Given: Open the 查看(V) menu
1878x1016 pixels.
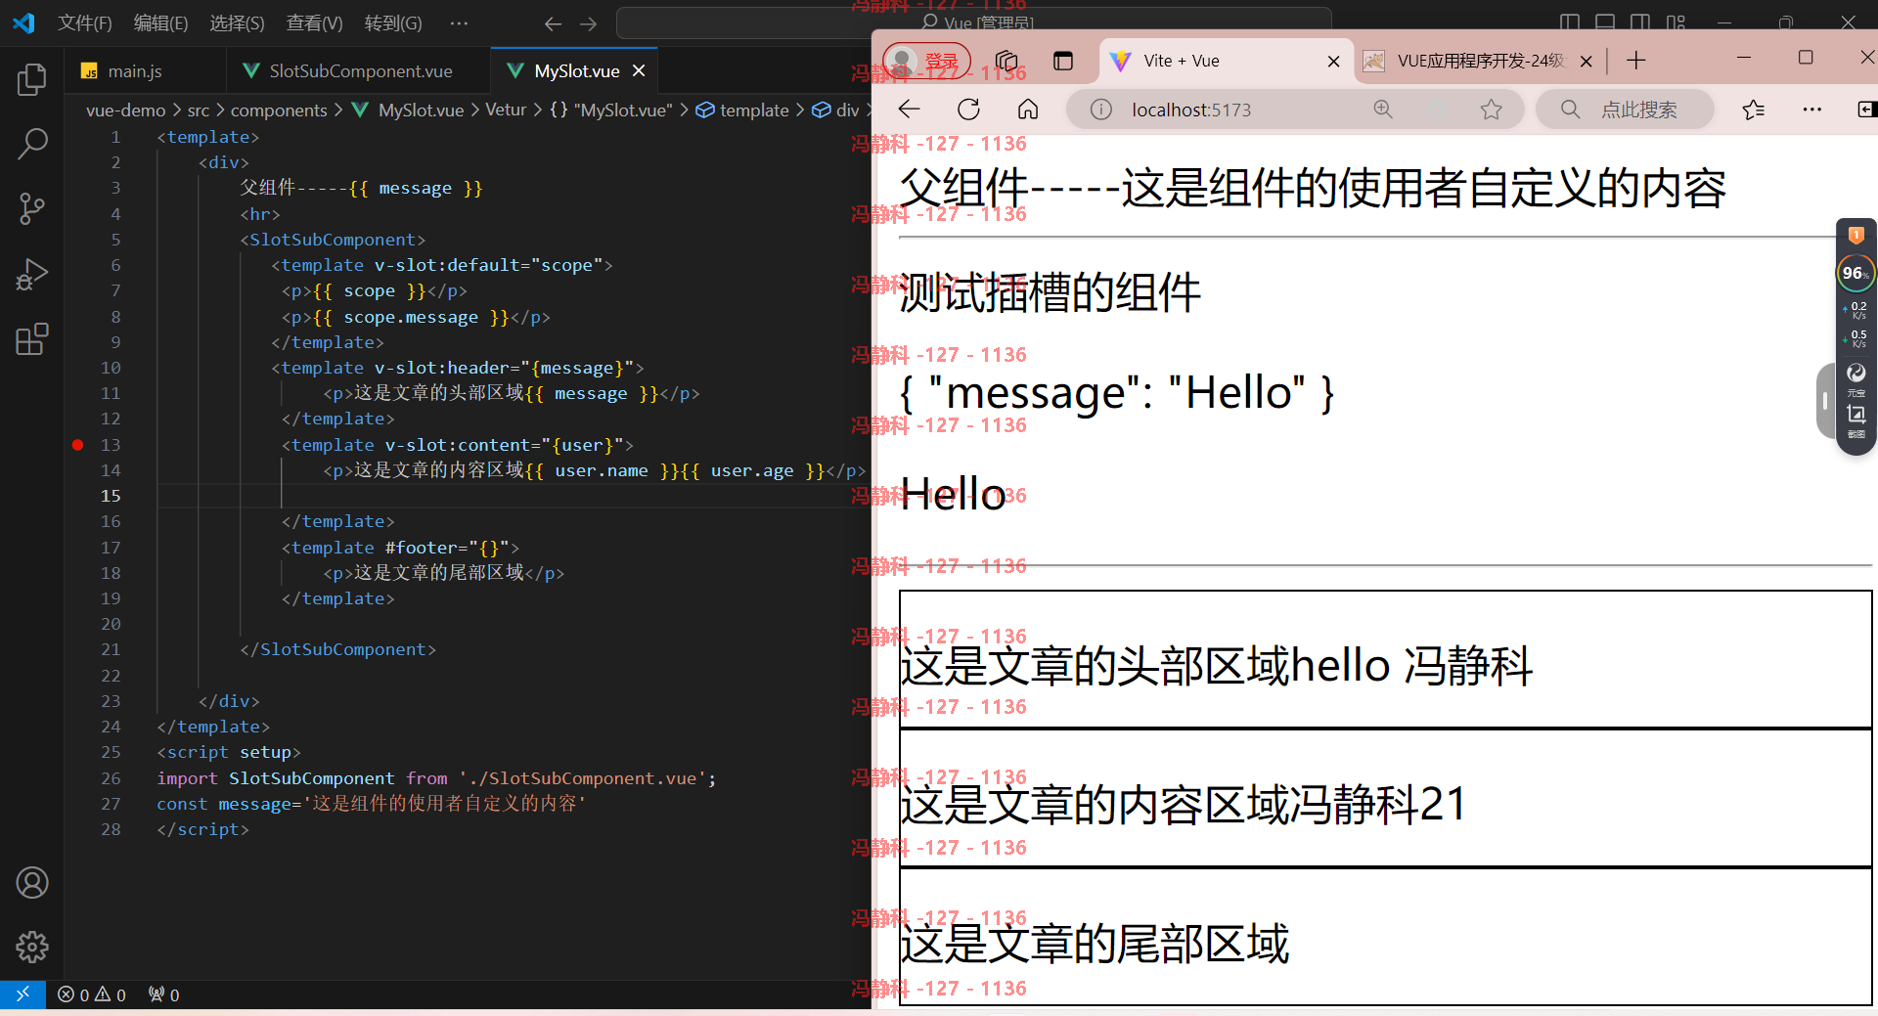Looking at the screenshot, I should pyautogui.click(x=314, y=22).
